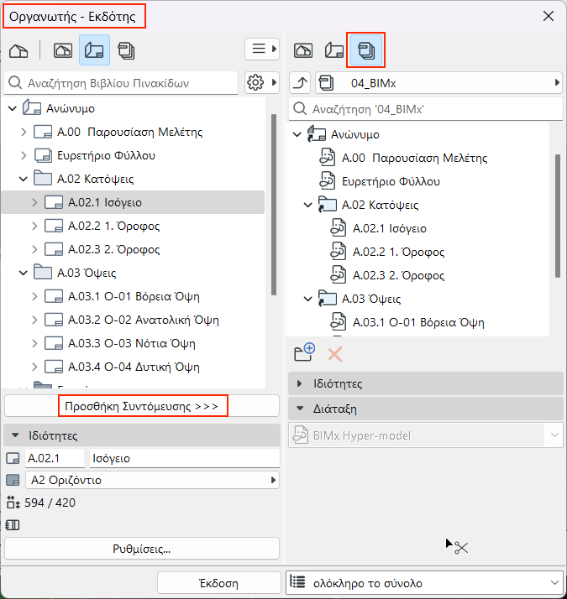
Task: Open the left pane list options menu
Action: click(262, 49)
